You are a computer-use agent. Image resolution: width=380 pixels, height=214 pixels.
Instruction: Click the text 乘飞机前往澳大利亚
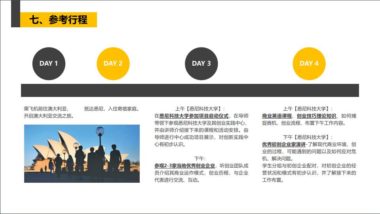point(45,109)
